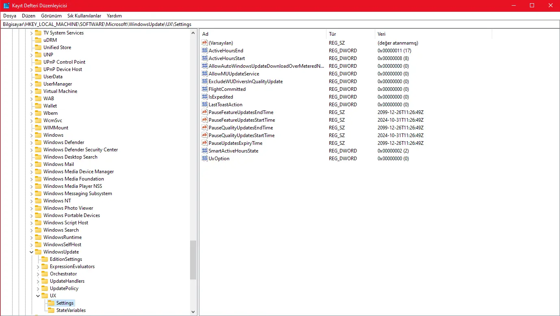The image size is (560, 316).
Task: Click the tree scrollbar up arrow
Action: point(193,33)
